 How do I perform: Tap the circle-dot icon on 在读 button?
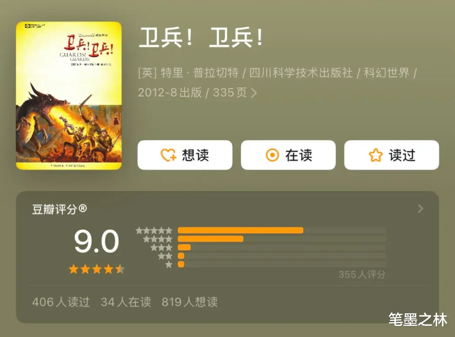[x=272, y=155]
